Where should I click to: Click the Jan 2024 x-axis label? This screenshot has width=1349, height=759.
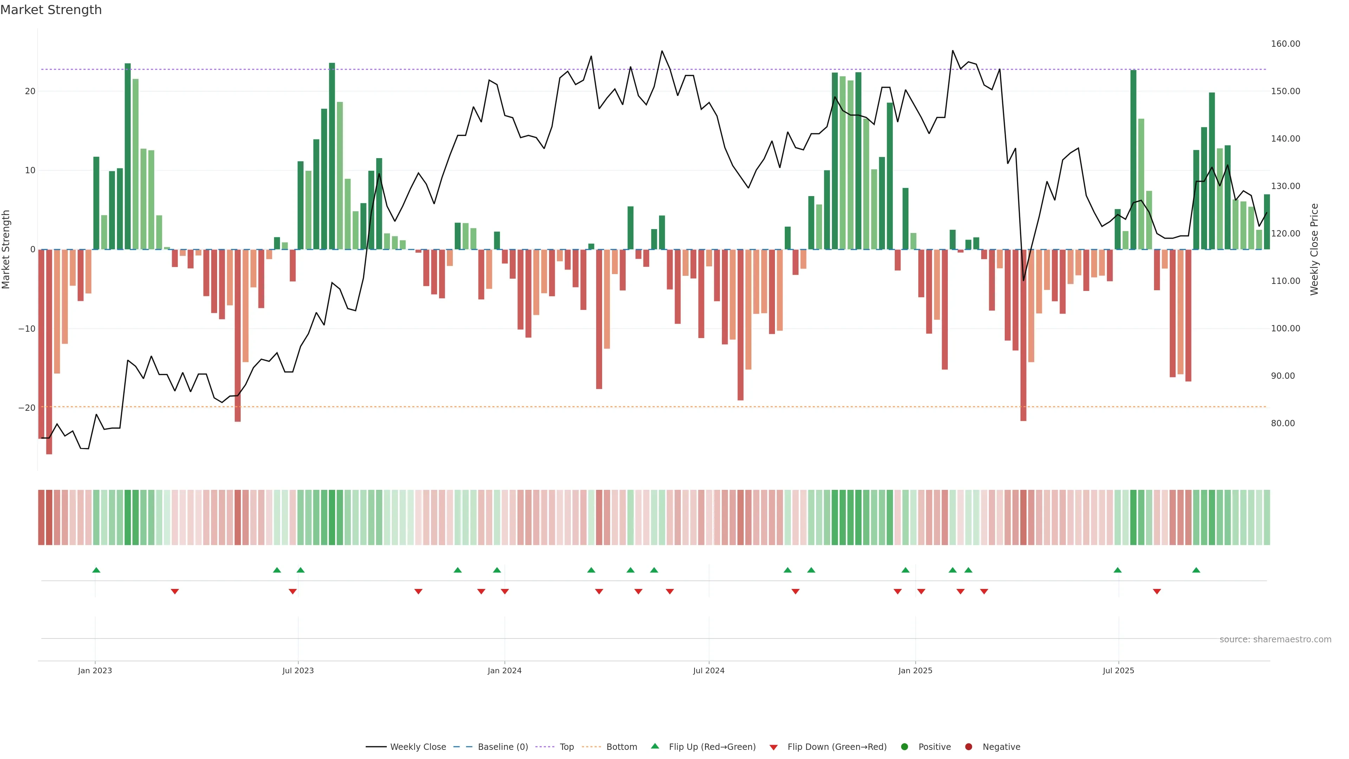coord(504,670)
